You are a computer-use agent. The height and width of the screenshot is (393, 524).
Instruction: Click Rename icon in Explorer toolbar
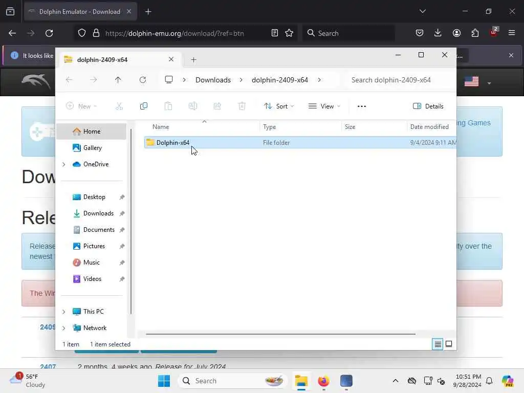[193, 106]
